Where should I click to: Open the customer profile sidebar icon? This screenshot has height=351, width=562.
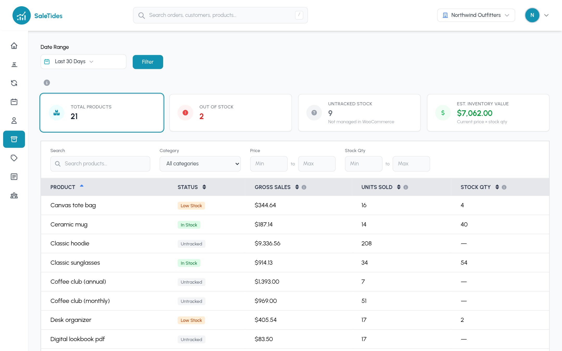(x=14, y=121)
